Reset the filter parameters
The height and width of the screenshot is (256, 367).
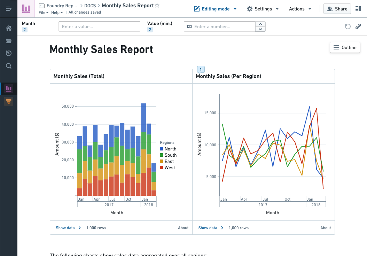coord(348,26)
